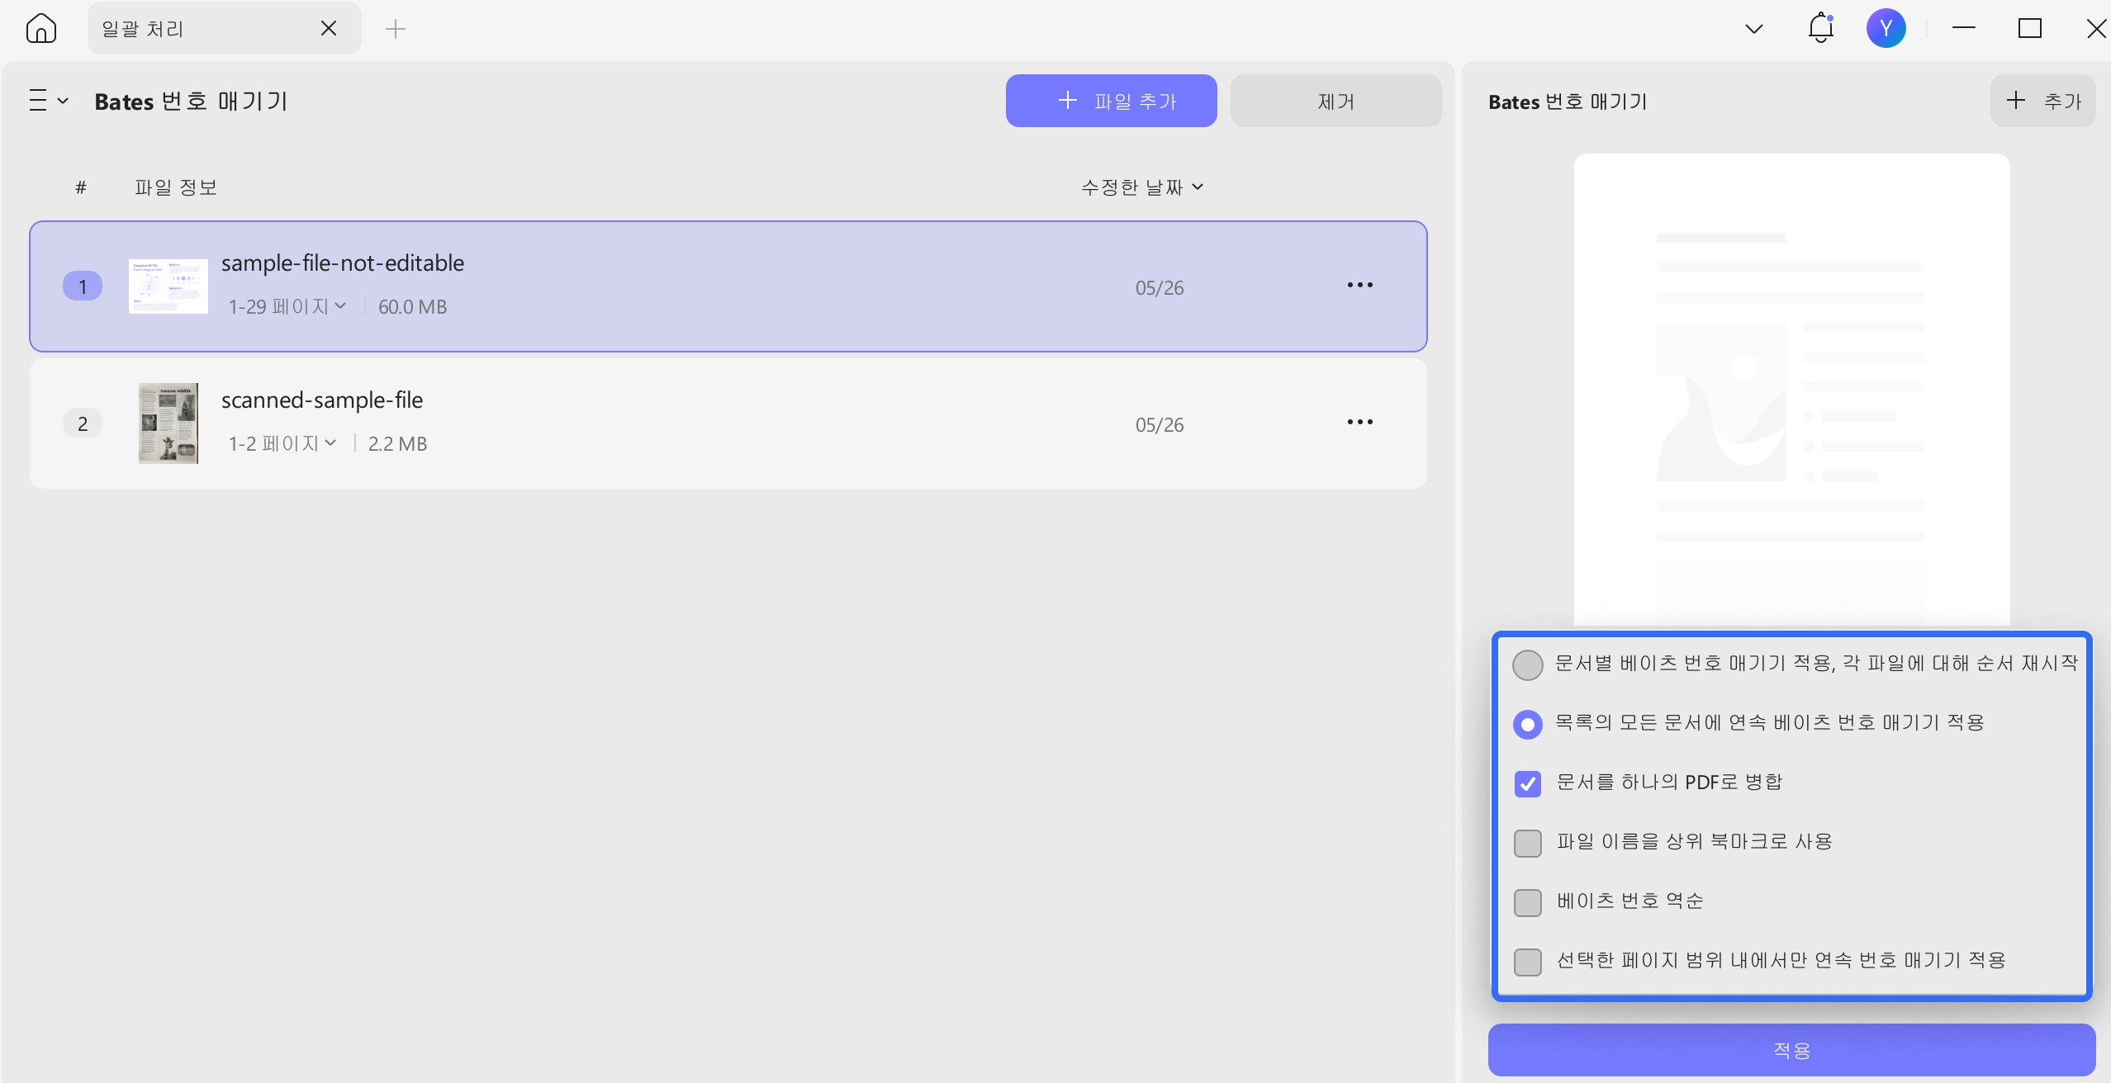Open the batch tool list menu
Image resolution: width=2111 pixels, height=1083 pixels.
(x=48, y=101)
